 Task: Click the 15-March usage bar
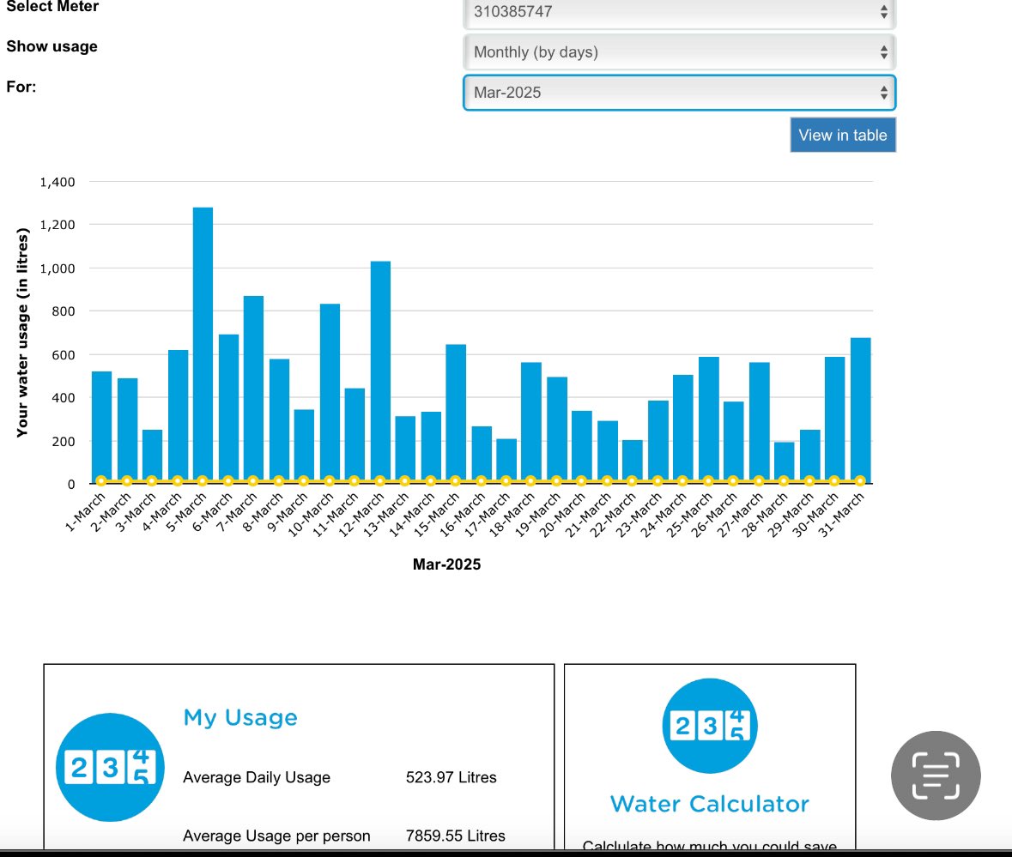tap(456, 414)
